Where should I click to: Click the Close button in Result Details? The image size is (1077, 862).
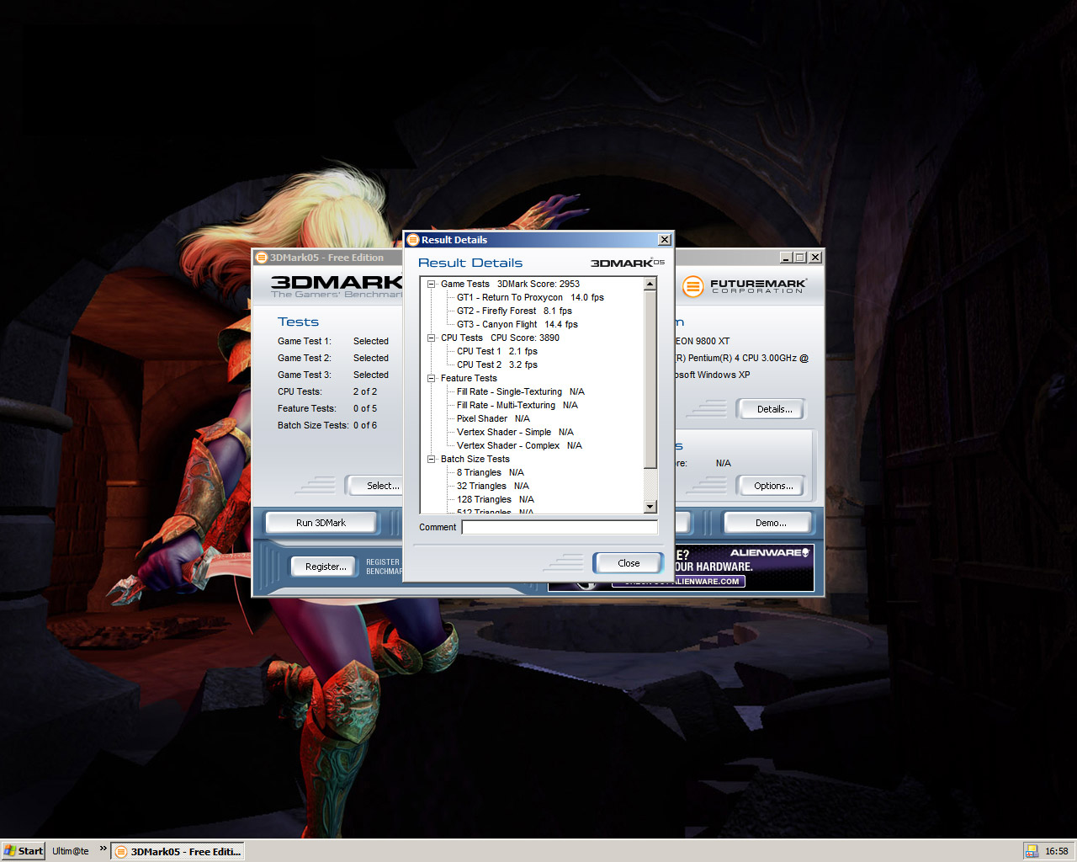pos(629,563)
